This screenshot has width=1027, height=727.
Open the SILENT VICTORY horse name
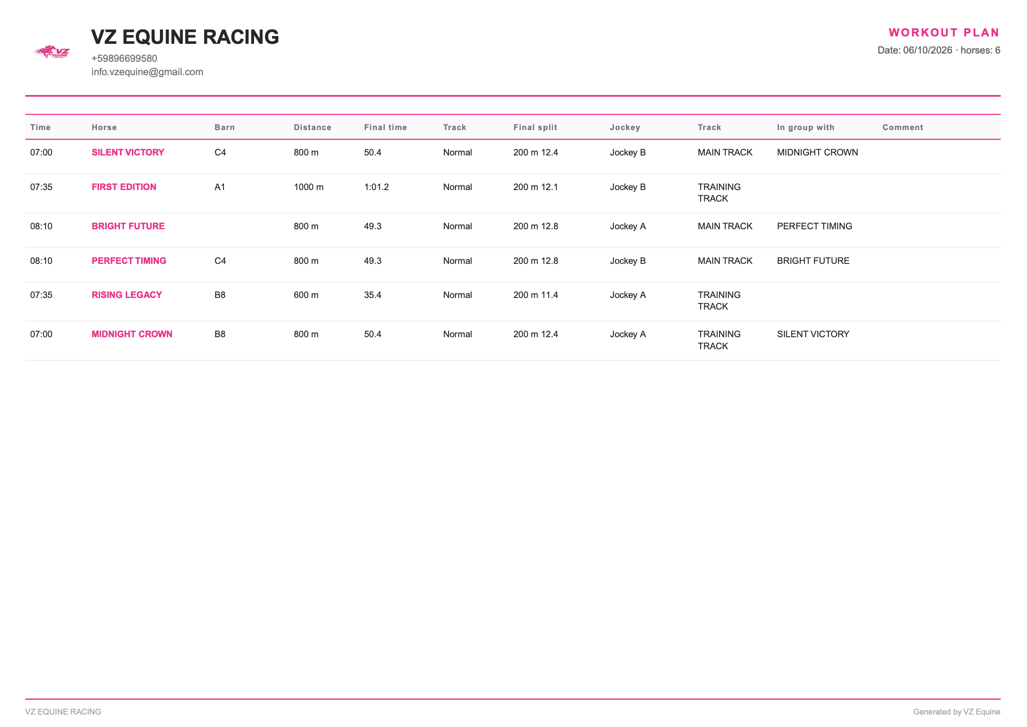128,152
